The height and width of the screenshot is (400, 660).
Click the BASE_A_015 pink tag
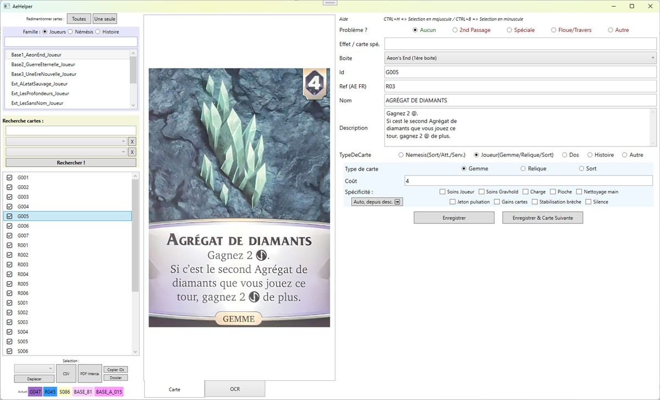point(109,392)
